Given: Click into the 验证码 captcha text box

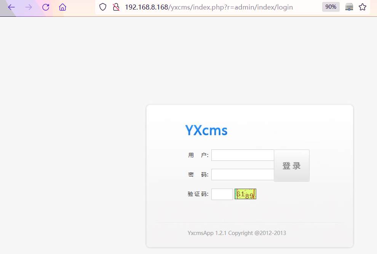Looking at the screenshot, I should click(x=222, y=194).
